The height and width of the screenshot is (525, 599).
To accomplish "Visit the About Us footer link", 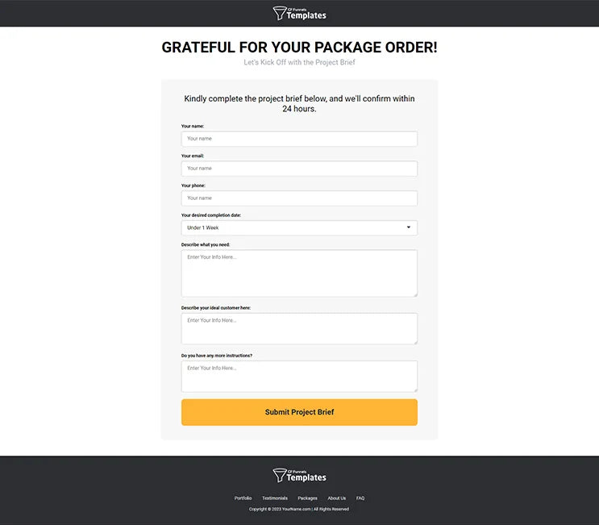I will click(337, 498).
